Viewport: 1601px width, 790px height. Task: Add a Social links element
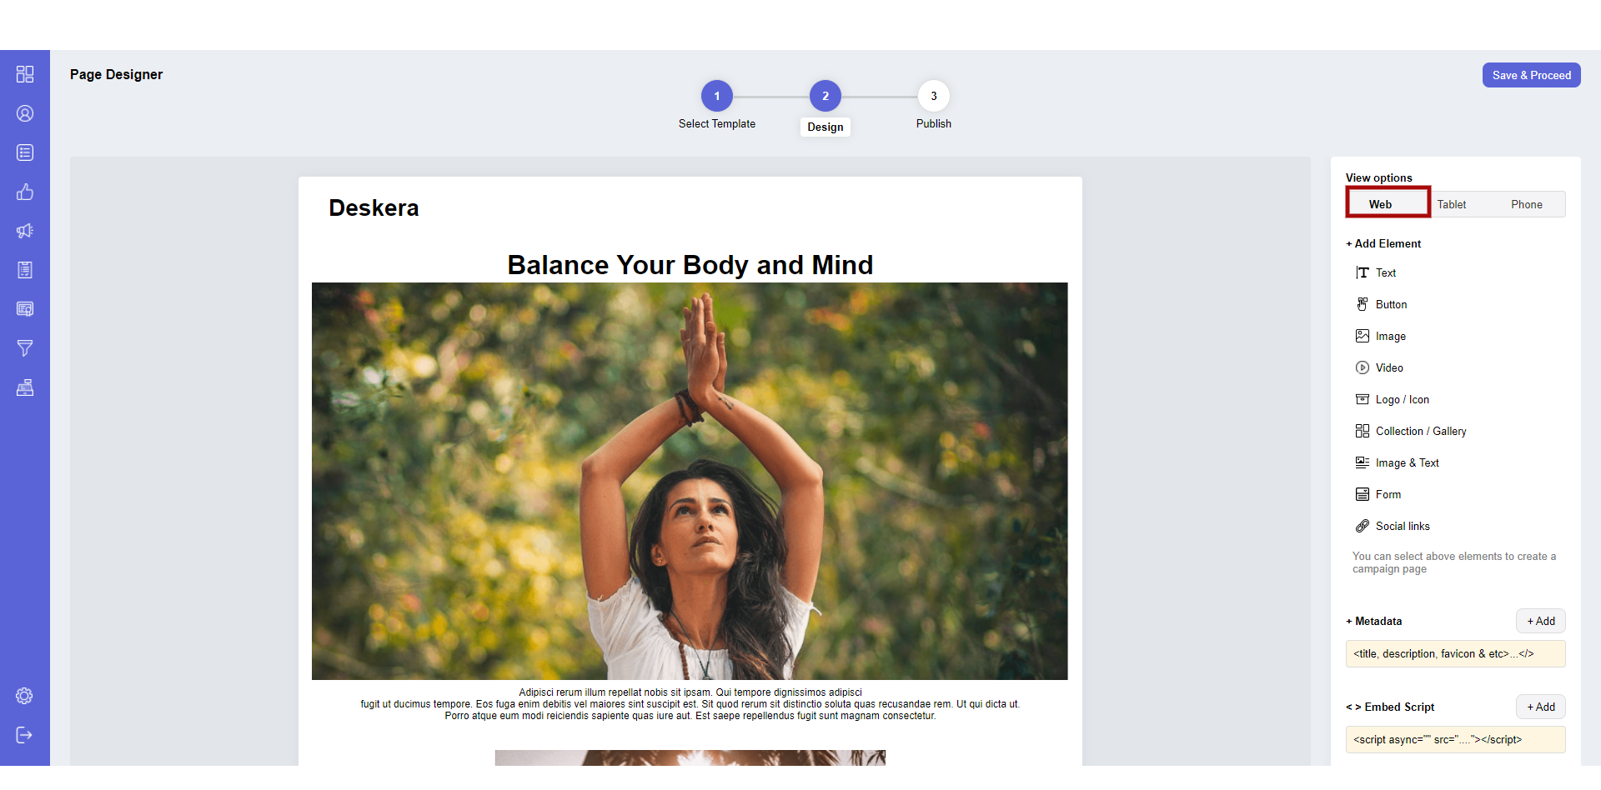pyautogui.click(x=1393, y=526)
